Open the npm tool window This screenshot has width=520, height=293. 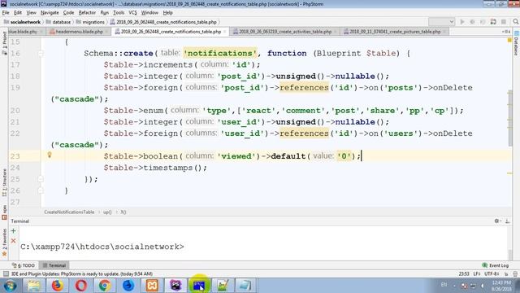click(4, 212)
